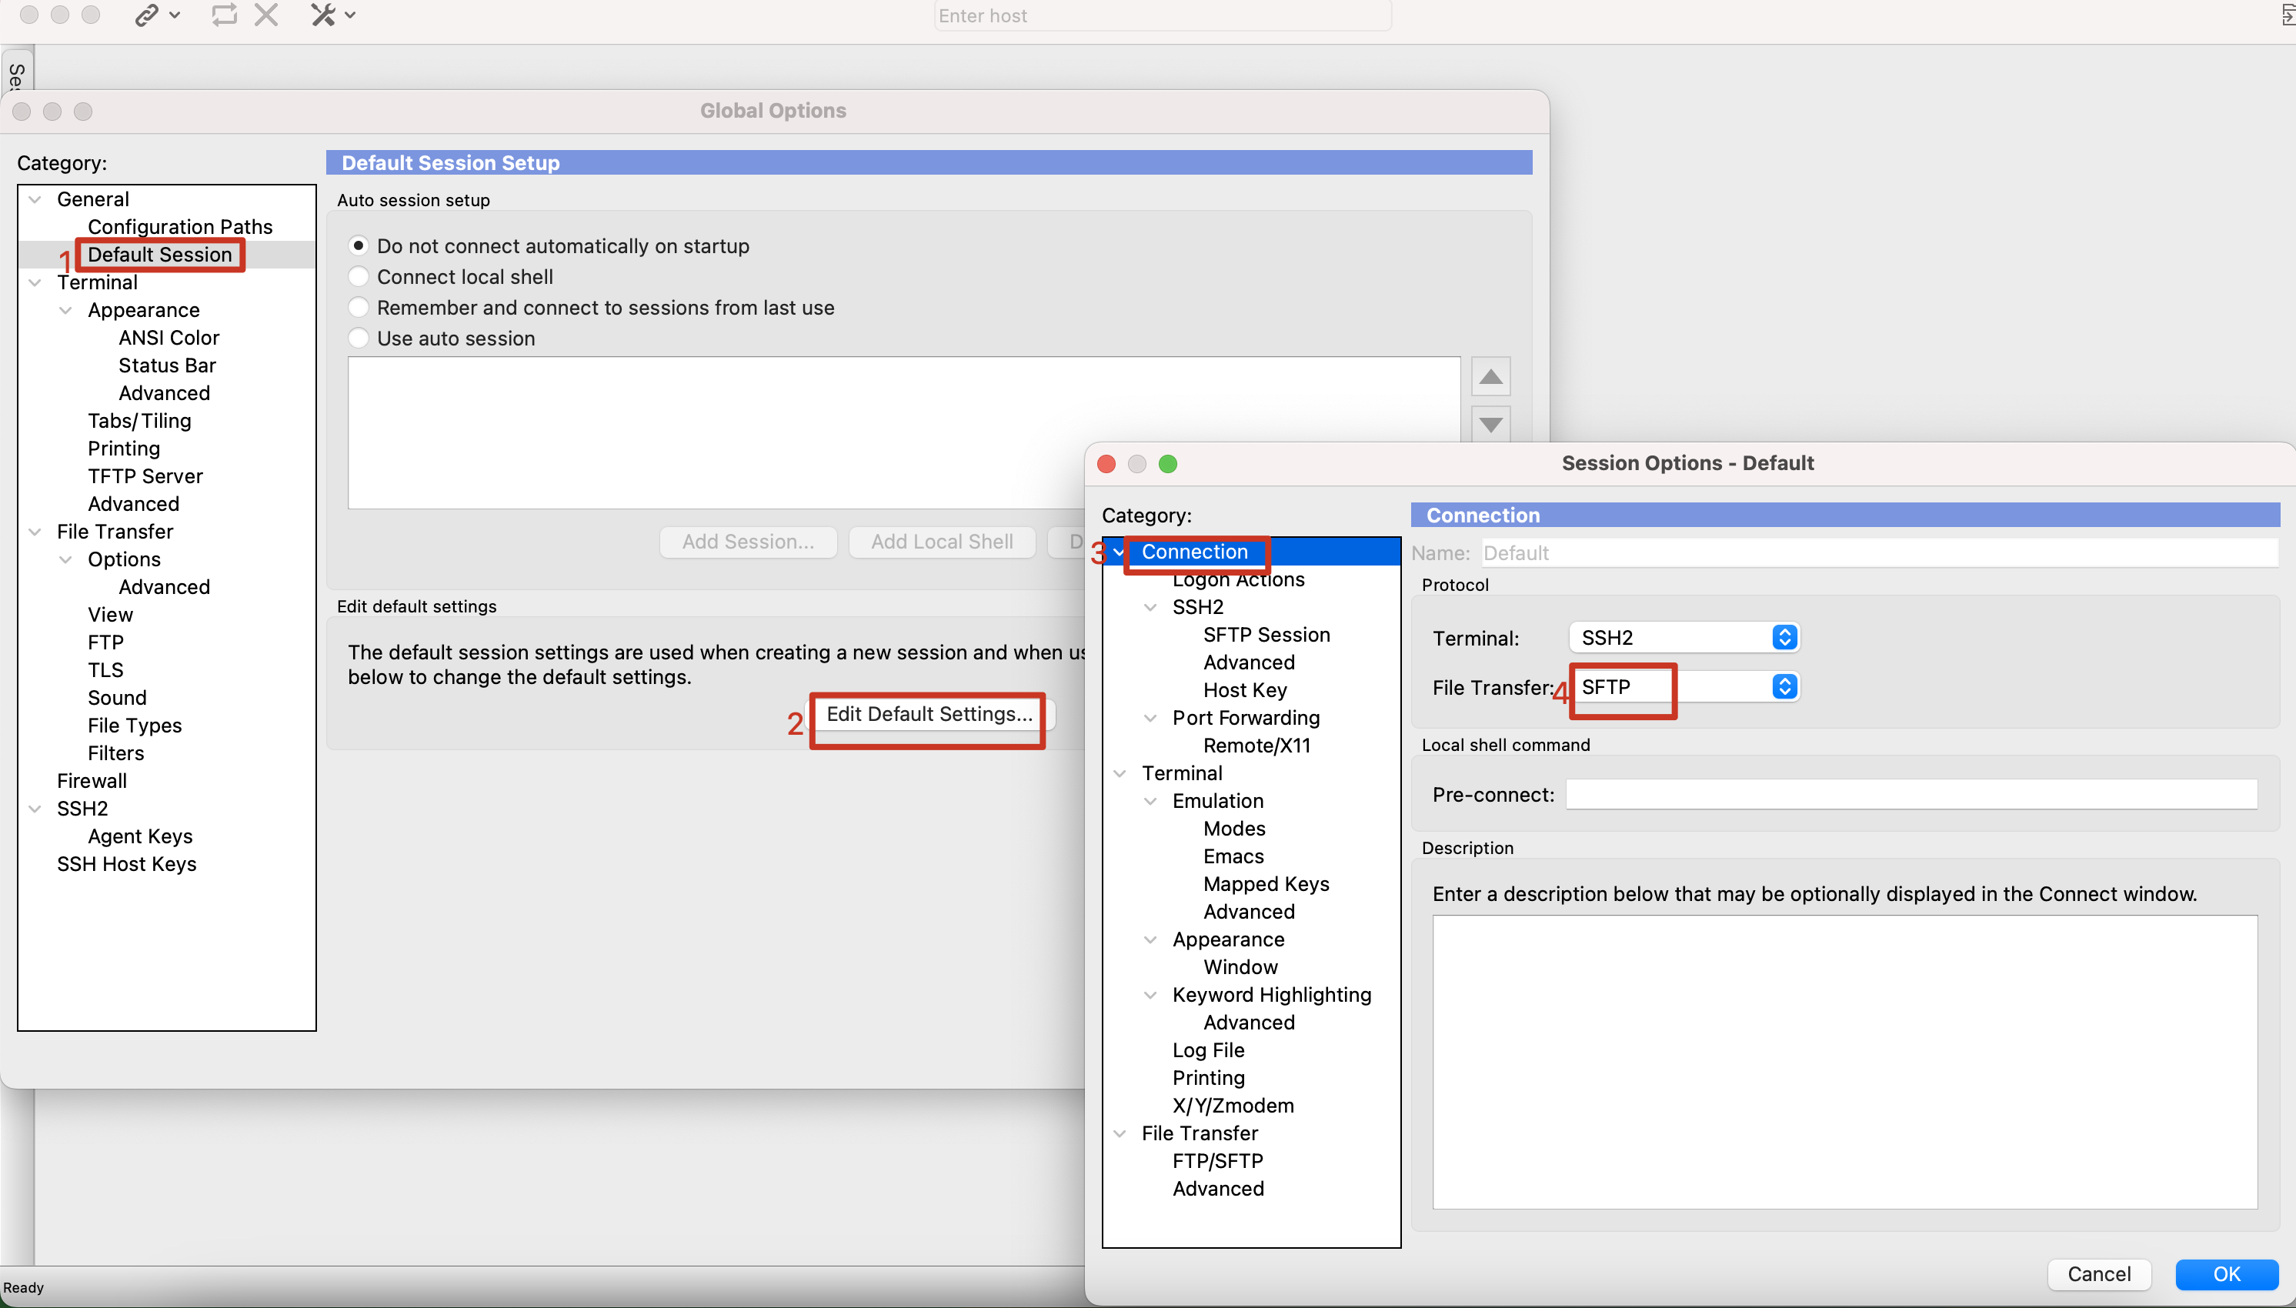Open Terminal protocol dropdown stepper
This screenshot has width=2296, height=1308.
coord(1784,637)
